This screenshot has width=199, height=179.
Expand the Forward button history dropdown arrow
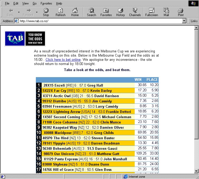[37, 12]
